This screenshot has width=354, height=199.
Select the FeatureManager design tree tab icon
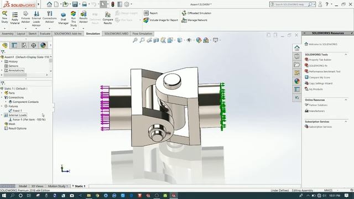click(x=5, y=45)
